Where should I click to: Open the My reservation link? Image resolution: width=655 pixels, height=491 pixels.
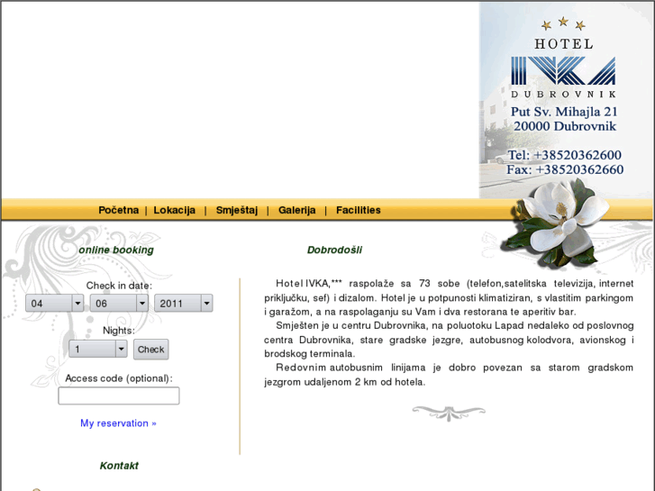coord(118,423)
